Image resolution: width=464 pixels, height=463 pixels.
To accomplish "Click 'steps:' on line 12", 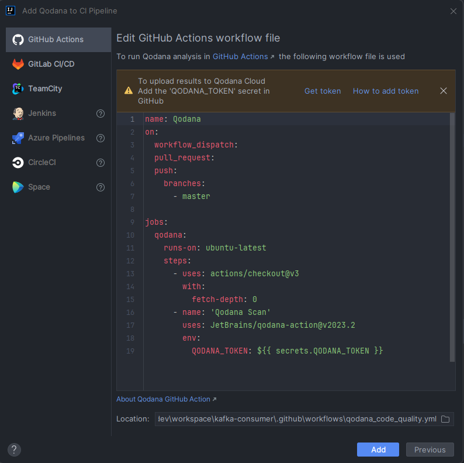I will pyautogui.click(x=177, y=261).
